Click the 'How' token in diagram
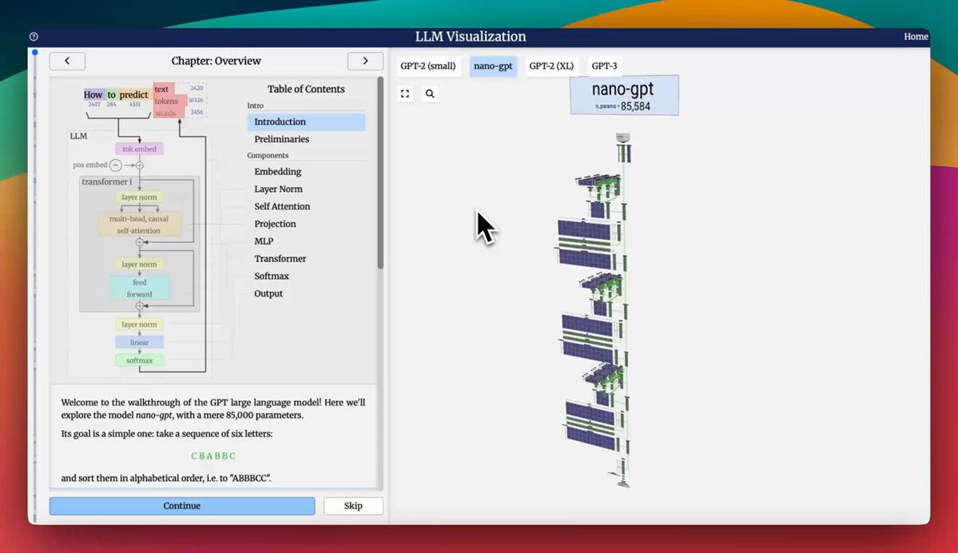958x553 pixels. tap(93, 95)
